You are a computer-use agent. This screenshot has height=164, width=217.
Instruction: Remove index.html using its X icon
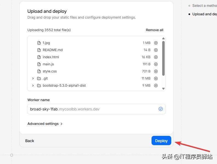[x=156, y=57]
